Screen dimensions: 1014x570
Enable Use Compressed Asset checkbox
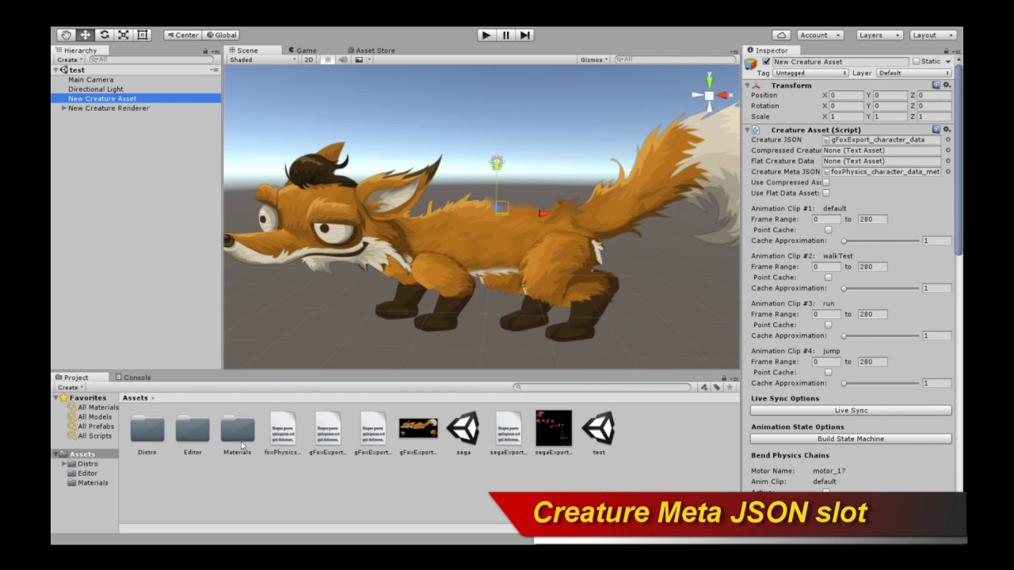click(x=826, y=183)
